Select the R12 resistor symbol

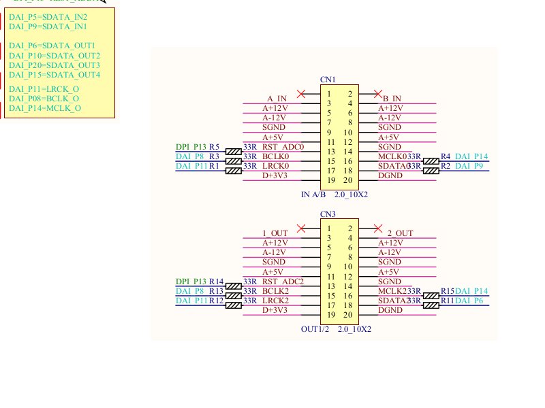(234, 305)
